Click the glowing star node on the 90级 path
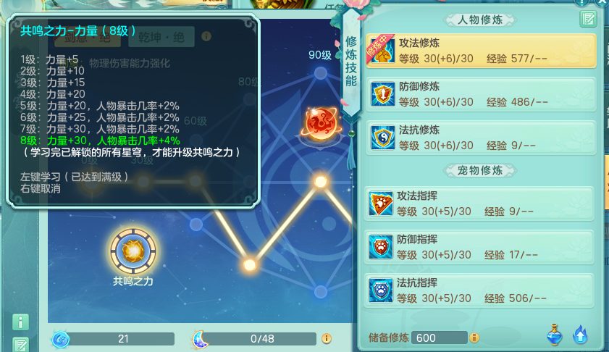Screen dimensions: 609x352 (x=321, y=182)
